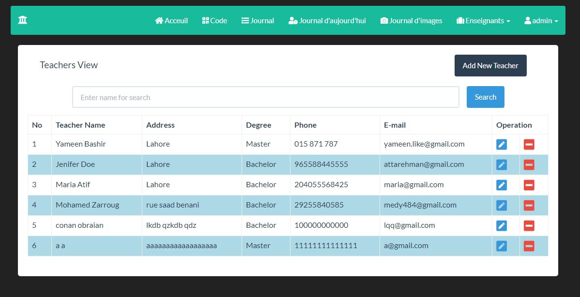Click phone number 965588445555

tap(321, 164)
